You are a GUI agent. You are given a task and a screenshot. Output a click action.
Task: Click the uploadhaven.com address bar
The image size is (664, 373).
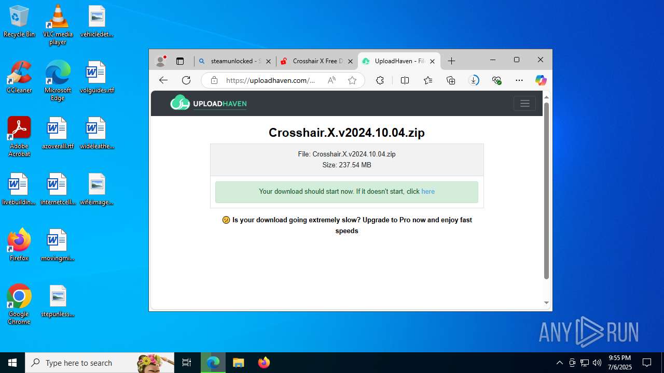(270, 80)
